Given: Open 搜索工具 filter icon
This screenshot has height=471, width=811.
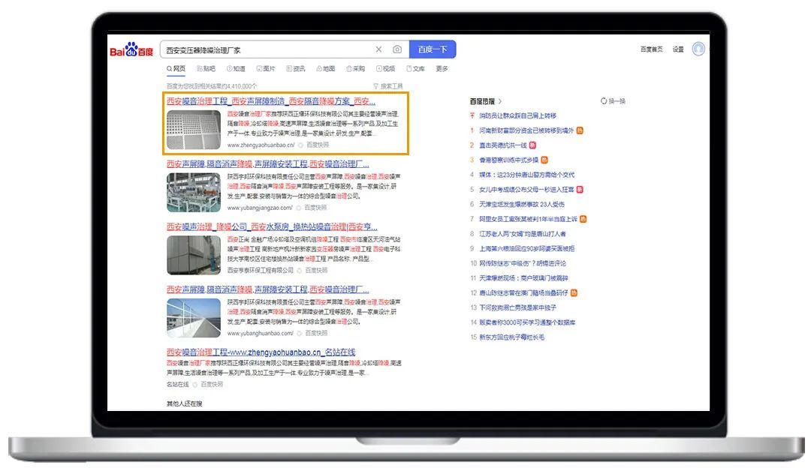Looking at the screenshot, I should pyautogui.click(x=375, y=86).
